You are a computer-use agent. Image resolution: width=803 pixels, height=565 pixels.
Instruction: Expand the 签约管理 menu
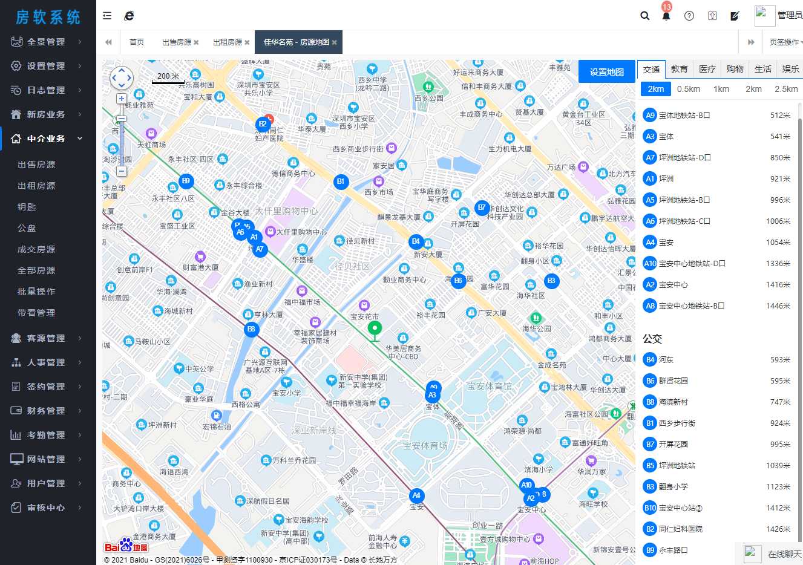coord(48,387)
